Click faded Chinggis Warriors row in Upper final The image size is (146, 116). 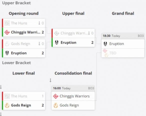coord(73,33)
